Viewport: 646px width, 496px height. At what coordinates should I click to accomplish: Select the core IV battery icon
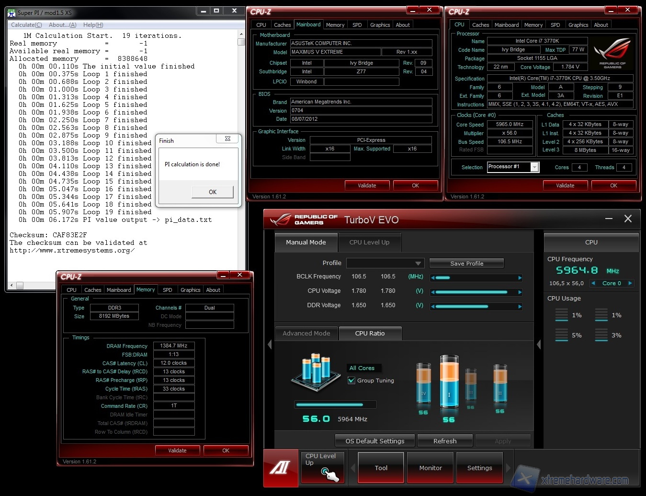coord(423,383)
